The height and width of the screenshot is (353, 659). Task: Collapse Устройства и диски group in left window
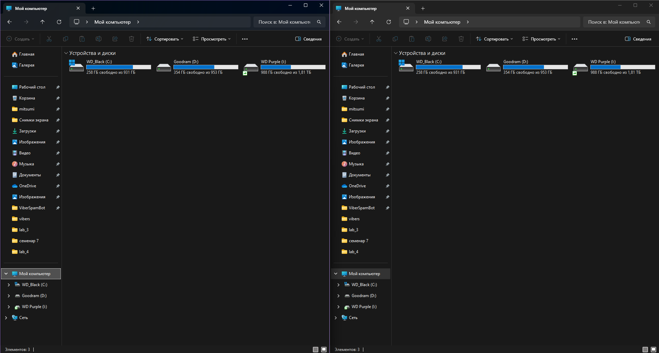pyautogui.click(x=66, y=53)
